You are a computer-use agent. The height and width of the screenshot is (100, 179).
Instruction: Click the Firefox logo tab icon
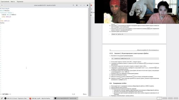[91, 5]
